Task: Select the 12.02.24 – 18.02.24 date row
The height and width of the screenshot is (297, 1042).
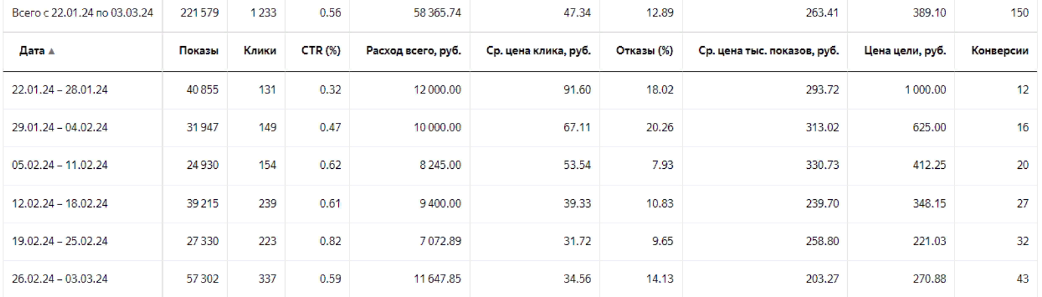Action: [521, 204]
